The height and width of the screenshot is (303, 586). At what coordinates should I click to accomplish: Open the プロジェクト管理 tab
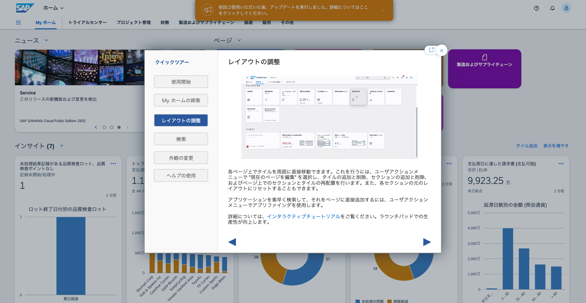pyautogui.click(x=134, y=23)
